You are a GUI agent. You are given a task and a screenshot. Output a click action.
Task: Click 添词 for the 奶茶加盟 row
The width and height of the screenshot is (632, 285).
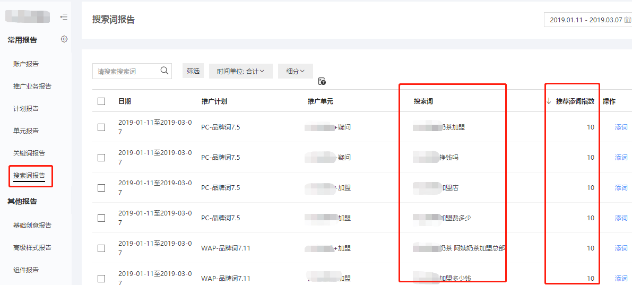[621, 127]
